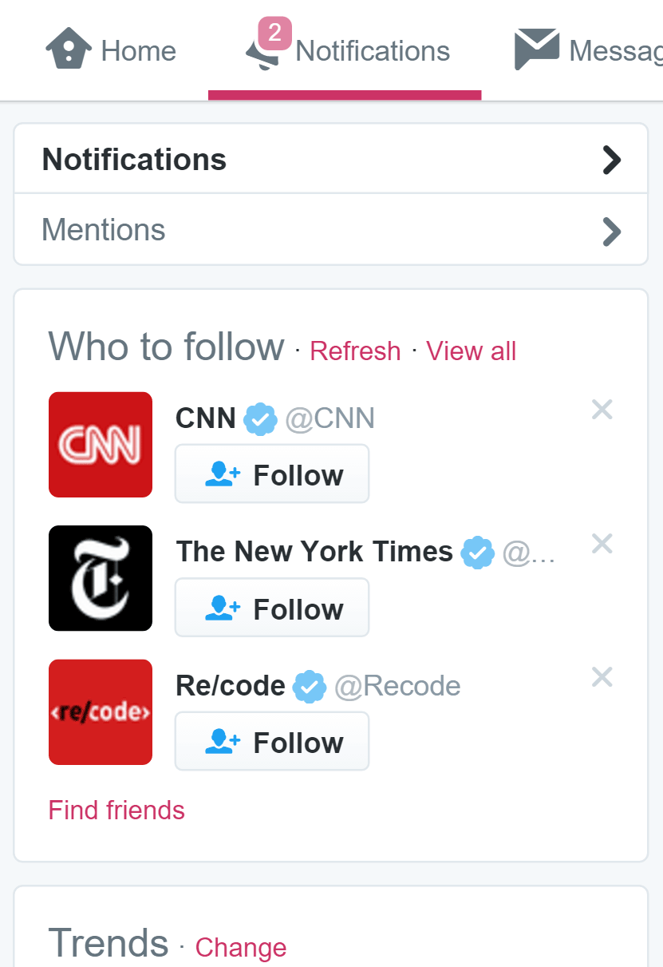Click the Home birdhouse icon
Screen dimensions: 663x967
(69, 50)
